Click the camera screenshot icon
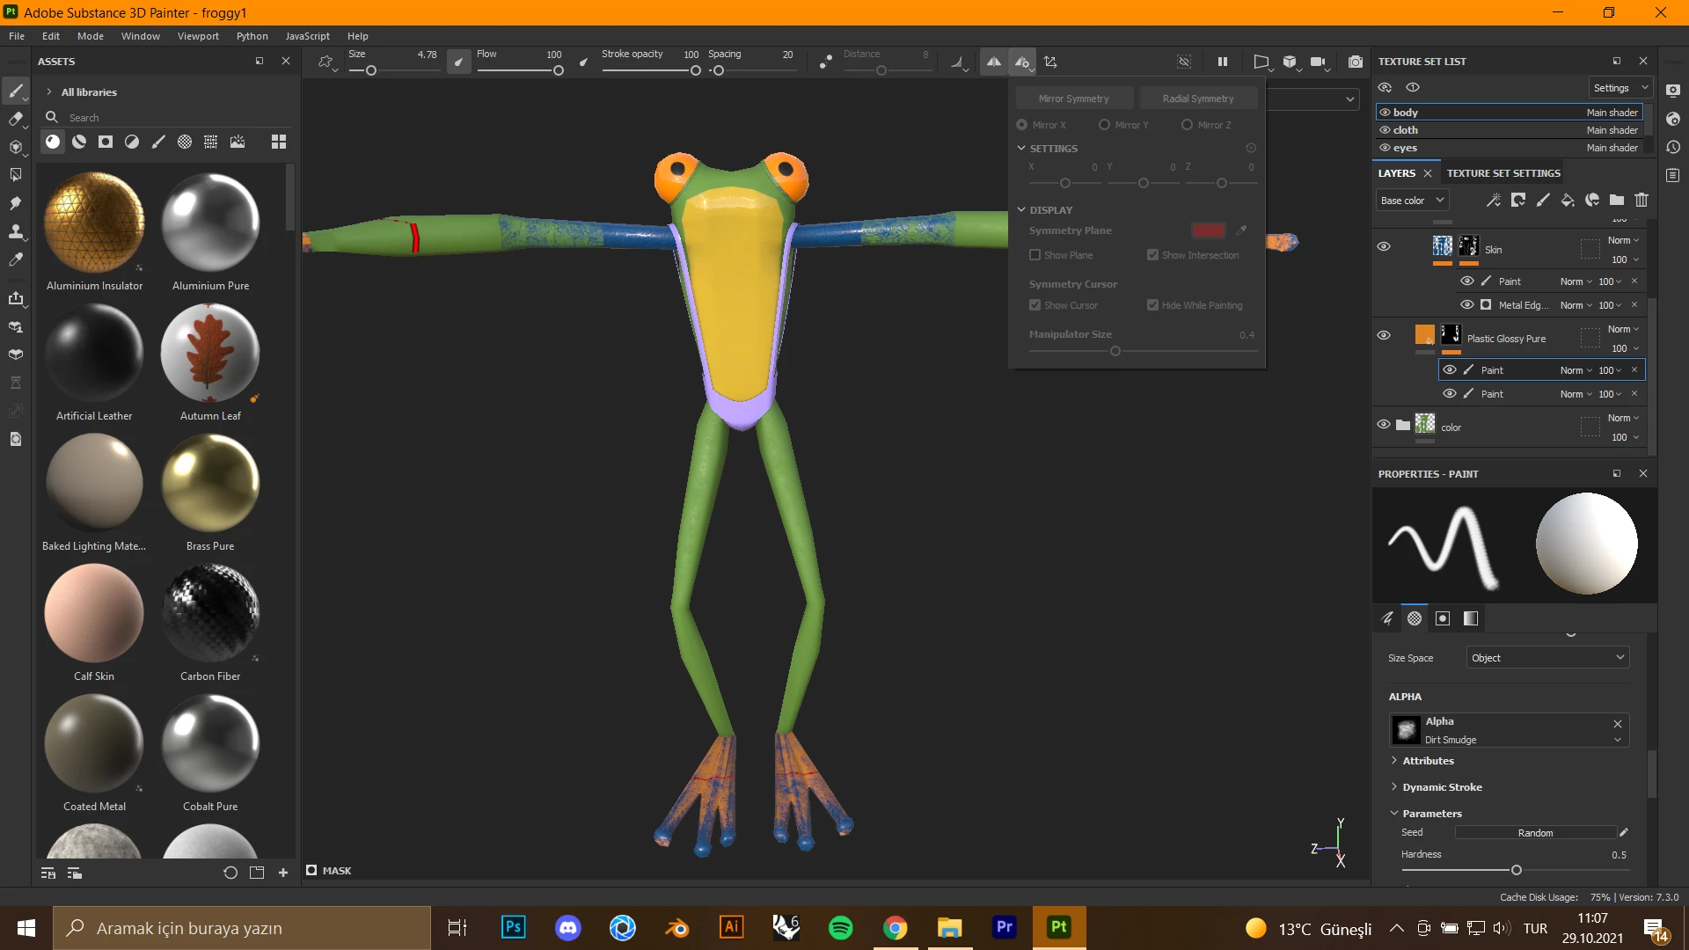1689x950 pixels. pyautogui.click(x=1355, y=62)
